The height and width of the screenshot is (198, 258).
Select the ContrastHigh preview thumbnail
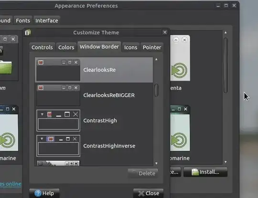click(58, 121)
